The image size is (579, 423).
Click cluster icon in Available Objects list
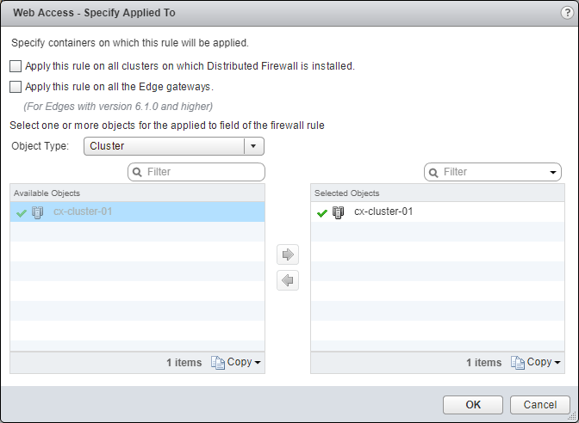pos(38,212)
